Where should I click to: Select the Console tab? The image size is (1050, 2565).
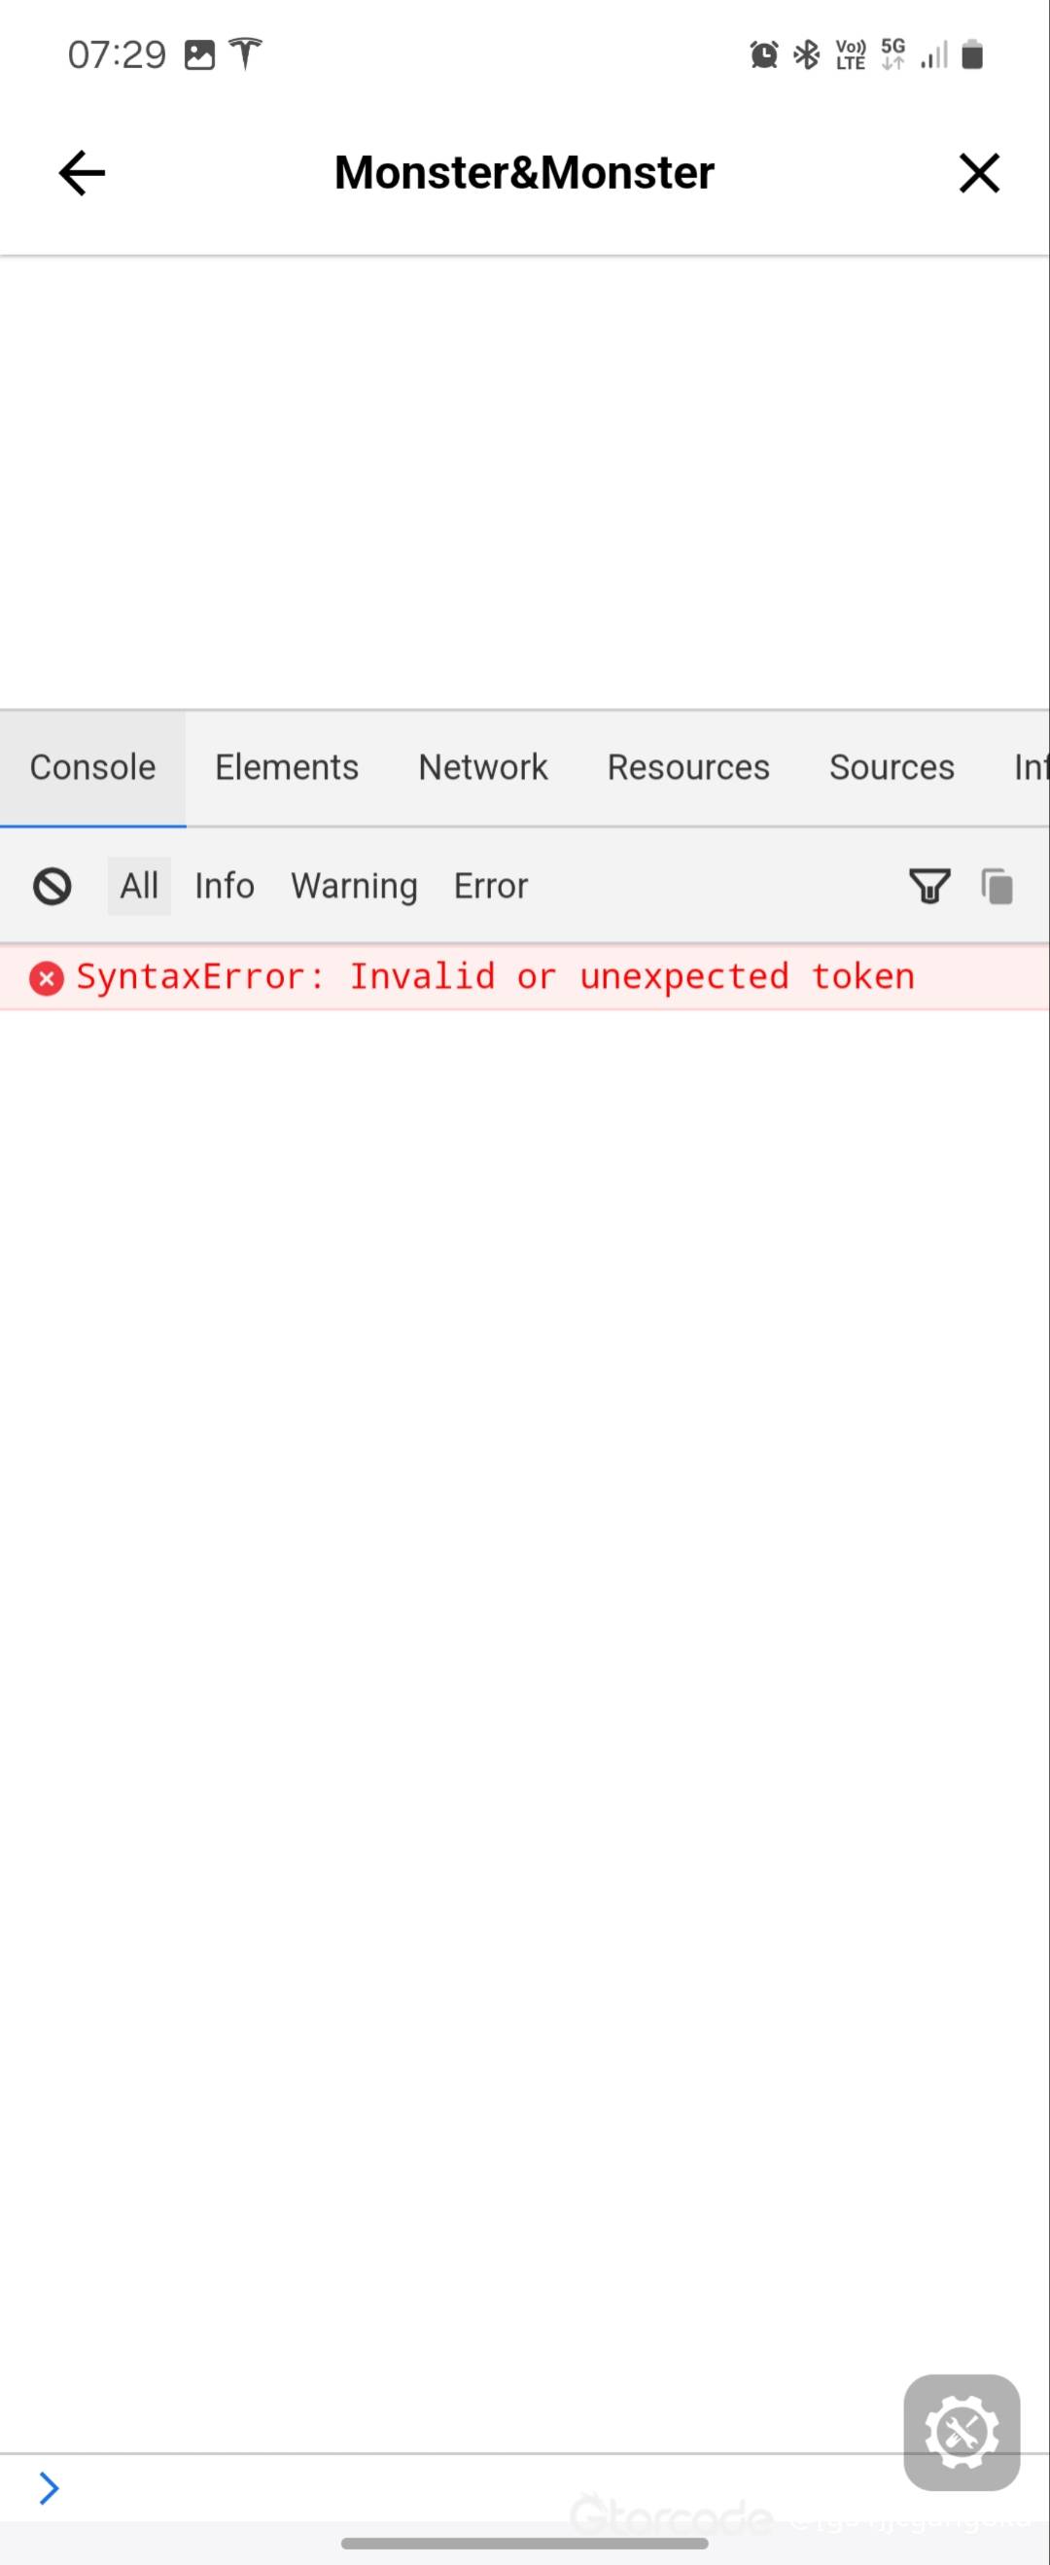92,767
